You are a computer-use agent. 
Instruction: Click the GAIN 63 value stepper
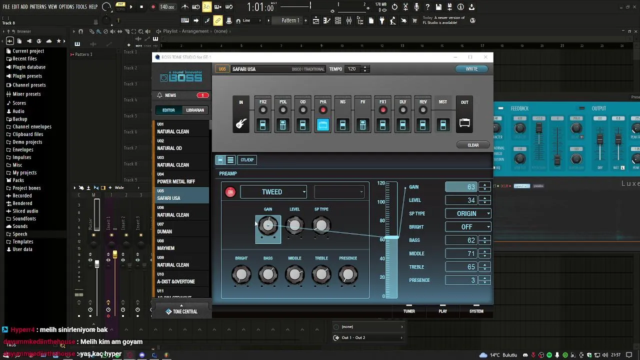(485, 187)
